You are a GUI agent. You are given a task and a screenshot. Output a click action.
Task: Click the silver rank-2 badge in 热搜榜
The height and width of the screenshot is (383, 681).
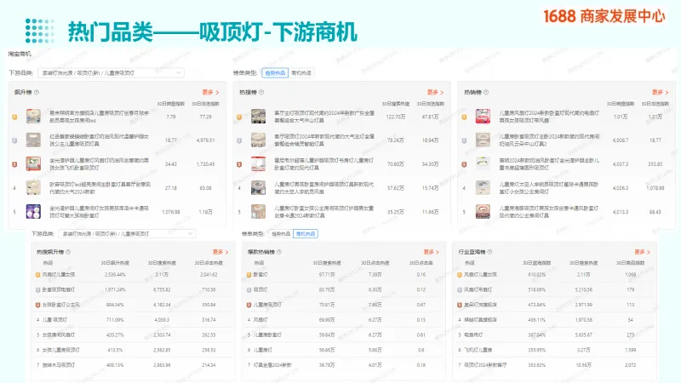pos(240,139)
